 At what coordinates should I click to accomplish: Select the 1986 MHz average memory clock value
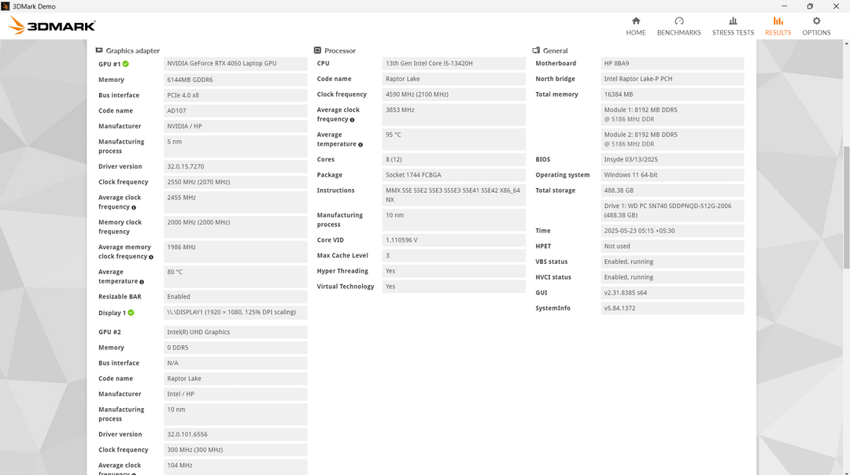[x=235, y=252]
